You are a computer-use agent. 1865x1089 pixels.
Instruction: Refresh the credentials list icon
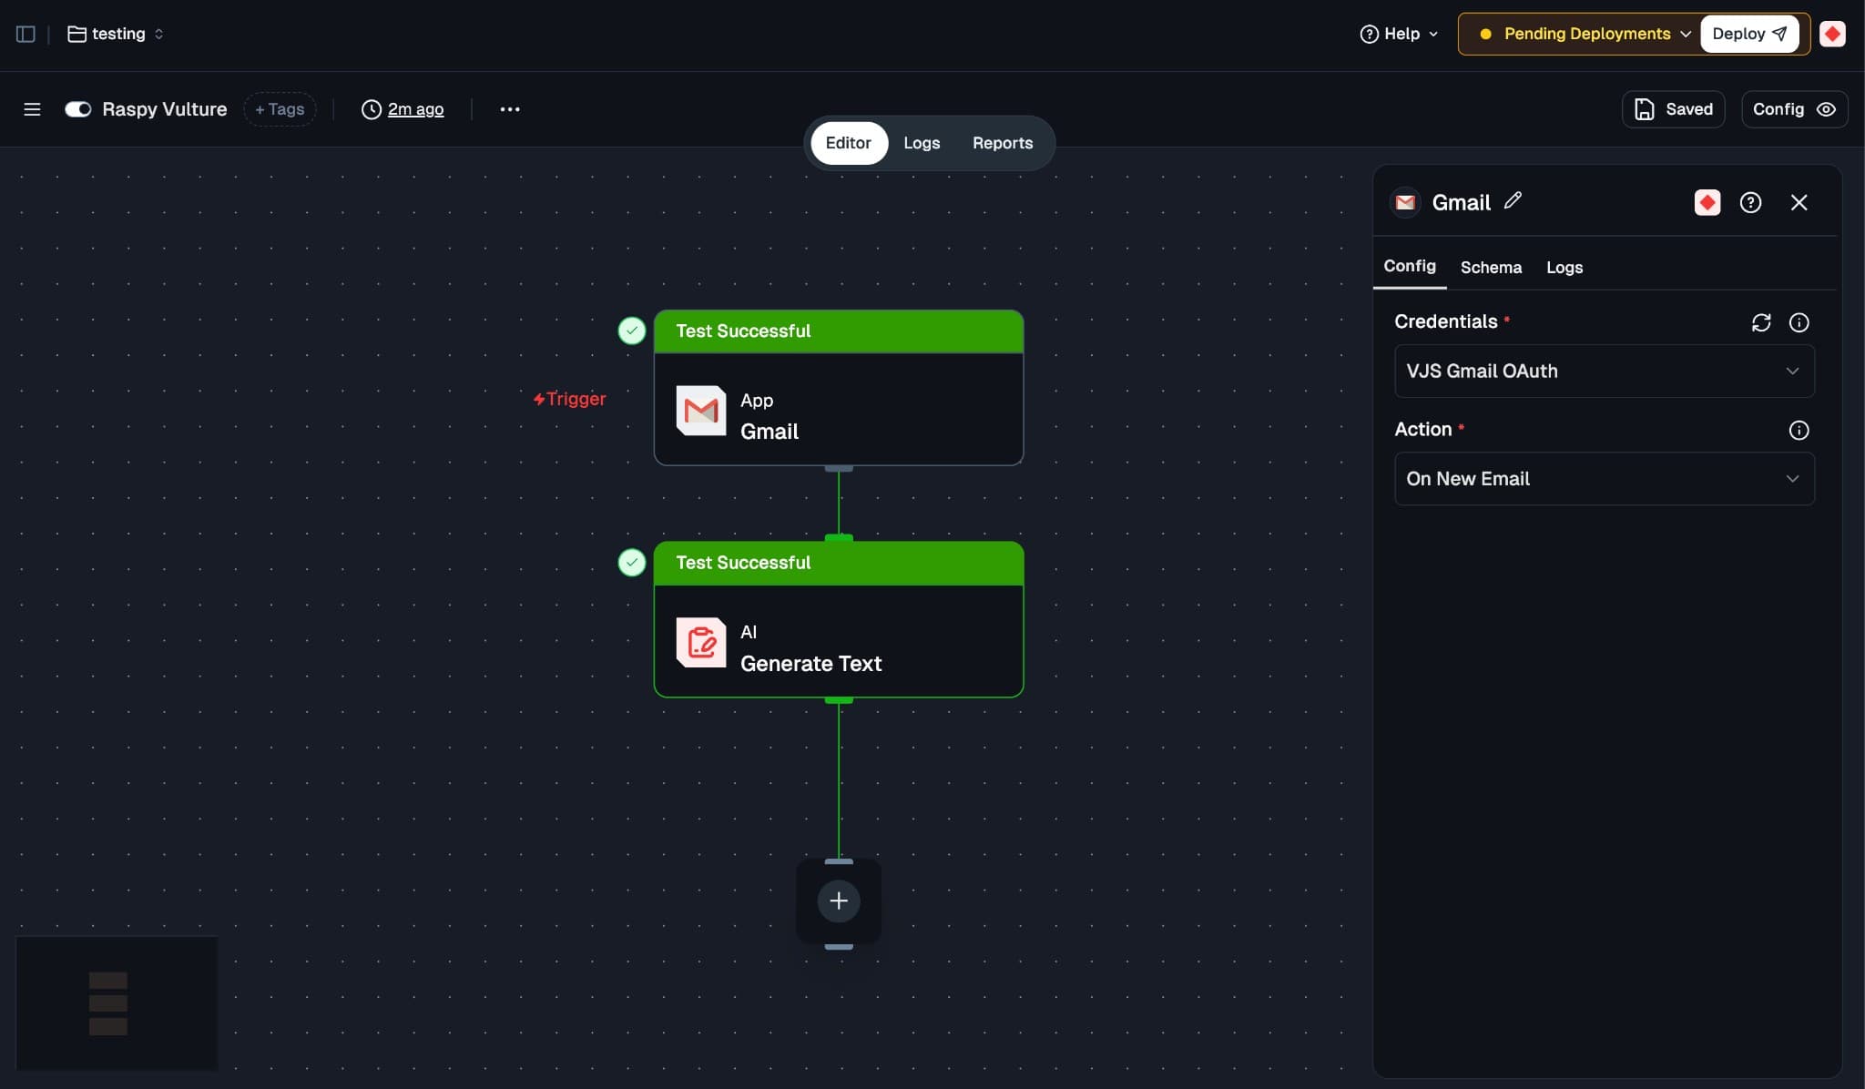click(1760, 322)
